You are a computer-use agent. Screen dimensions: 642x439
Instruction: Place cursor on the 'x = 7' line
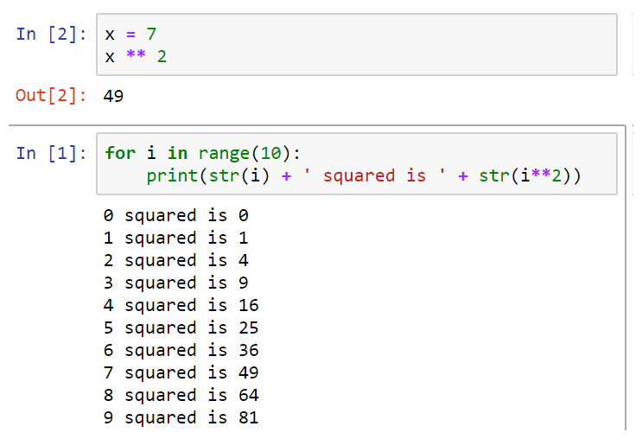click(x=130, y=34)
